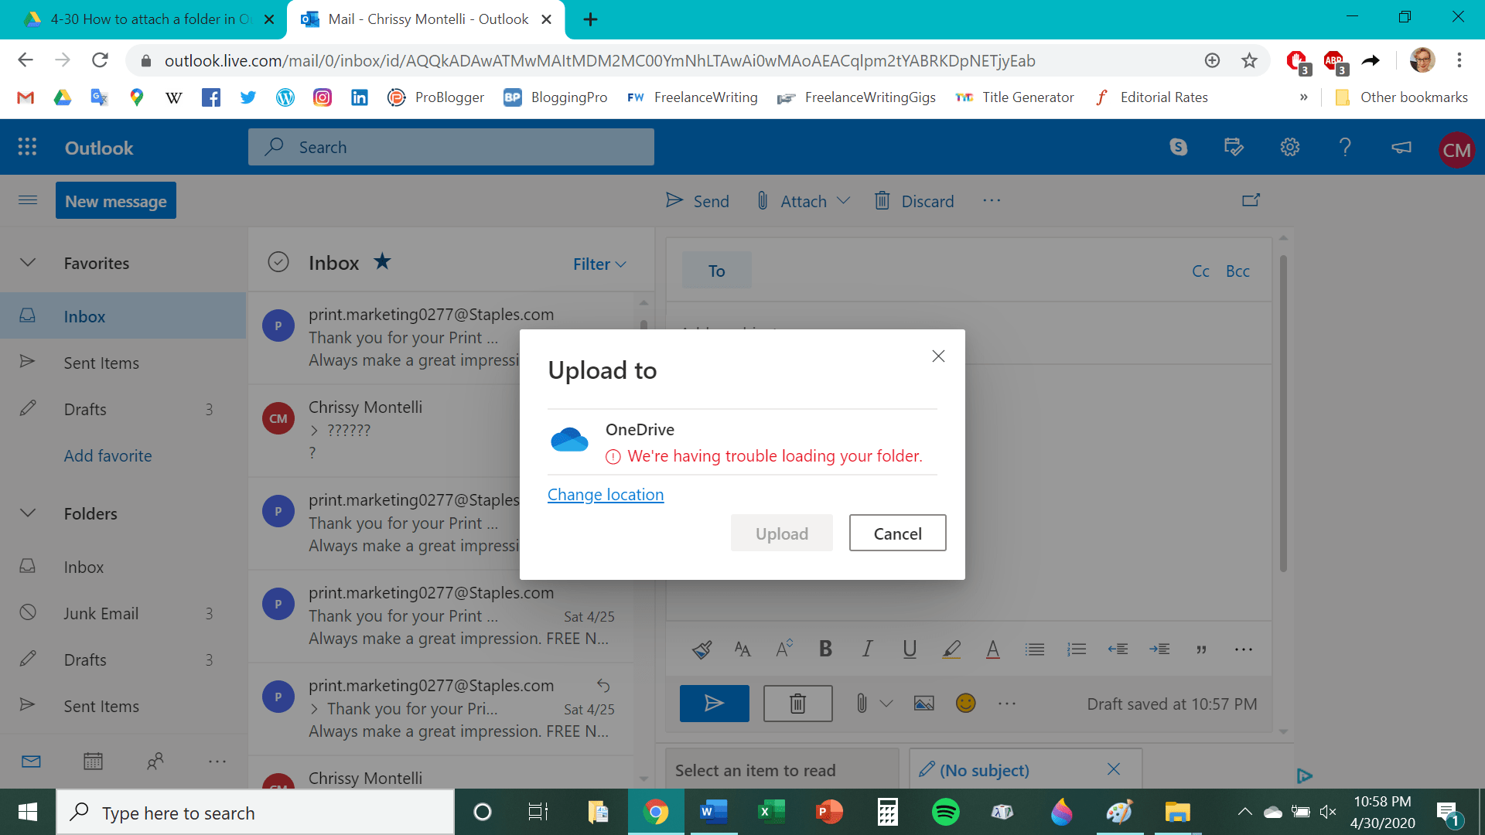
Task: Click the insert pictures inline icon
Action: 923,703
